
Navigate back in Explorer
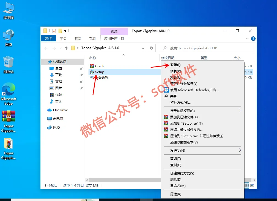coord(46,48)
